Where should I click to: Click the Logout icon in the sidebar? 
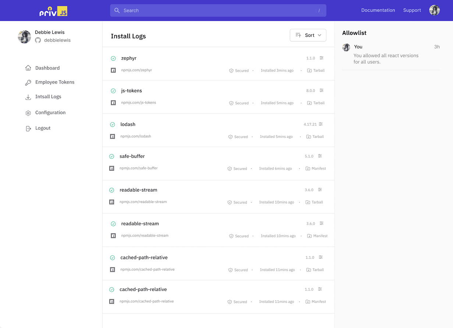[28, 128]
